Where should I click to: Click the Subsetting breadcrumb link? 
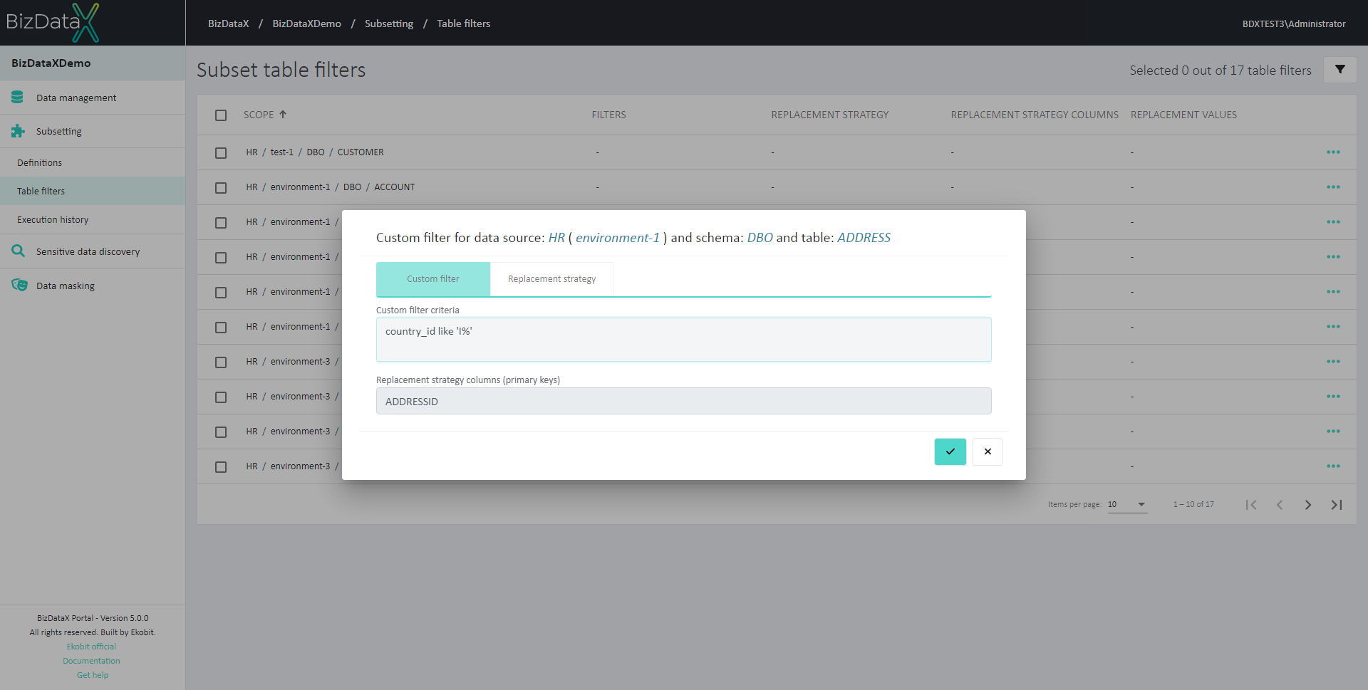tap(389, 23)
